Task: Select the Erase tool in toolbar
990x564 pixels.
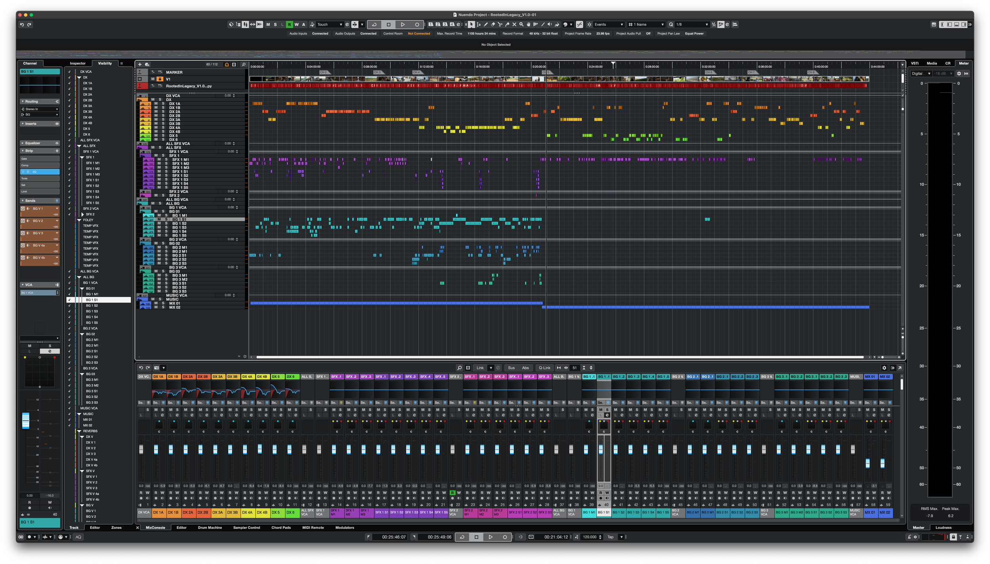Action: (x=493, y=25)
